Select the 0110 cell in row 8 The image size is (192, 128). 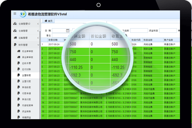coord(137,76)
